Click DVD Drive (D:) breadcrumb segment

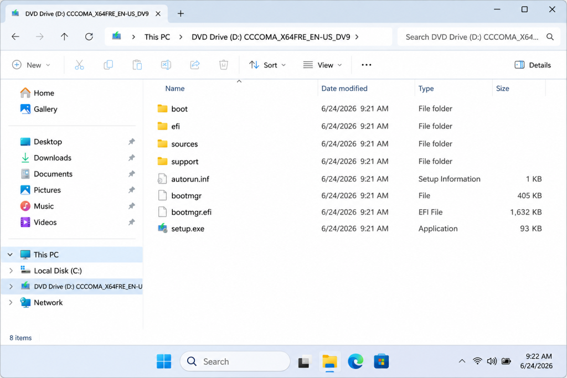coord(271,37)
